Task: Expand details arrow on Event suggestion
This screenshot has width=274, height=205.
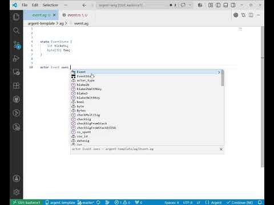Action: (219, 72)
